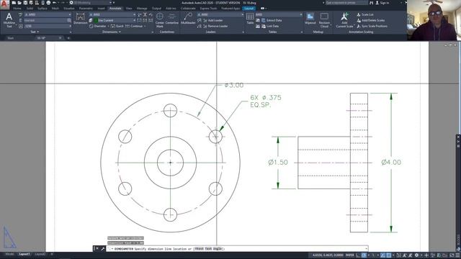Select the Multiline Text tool
Screen dimensions: 461x259
(9, 20)
